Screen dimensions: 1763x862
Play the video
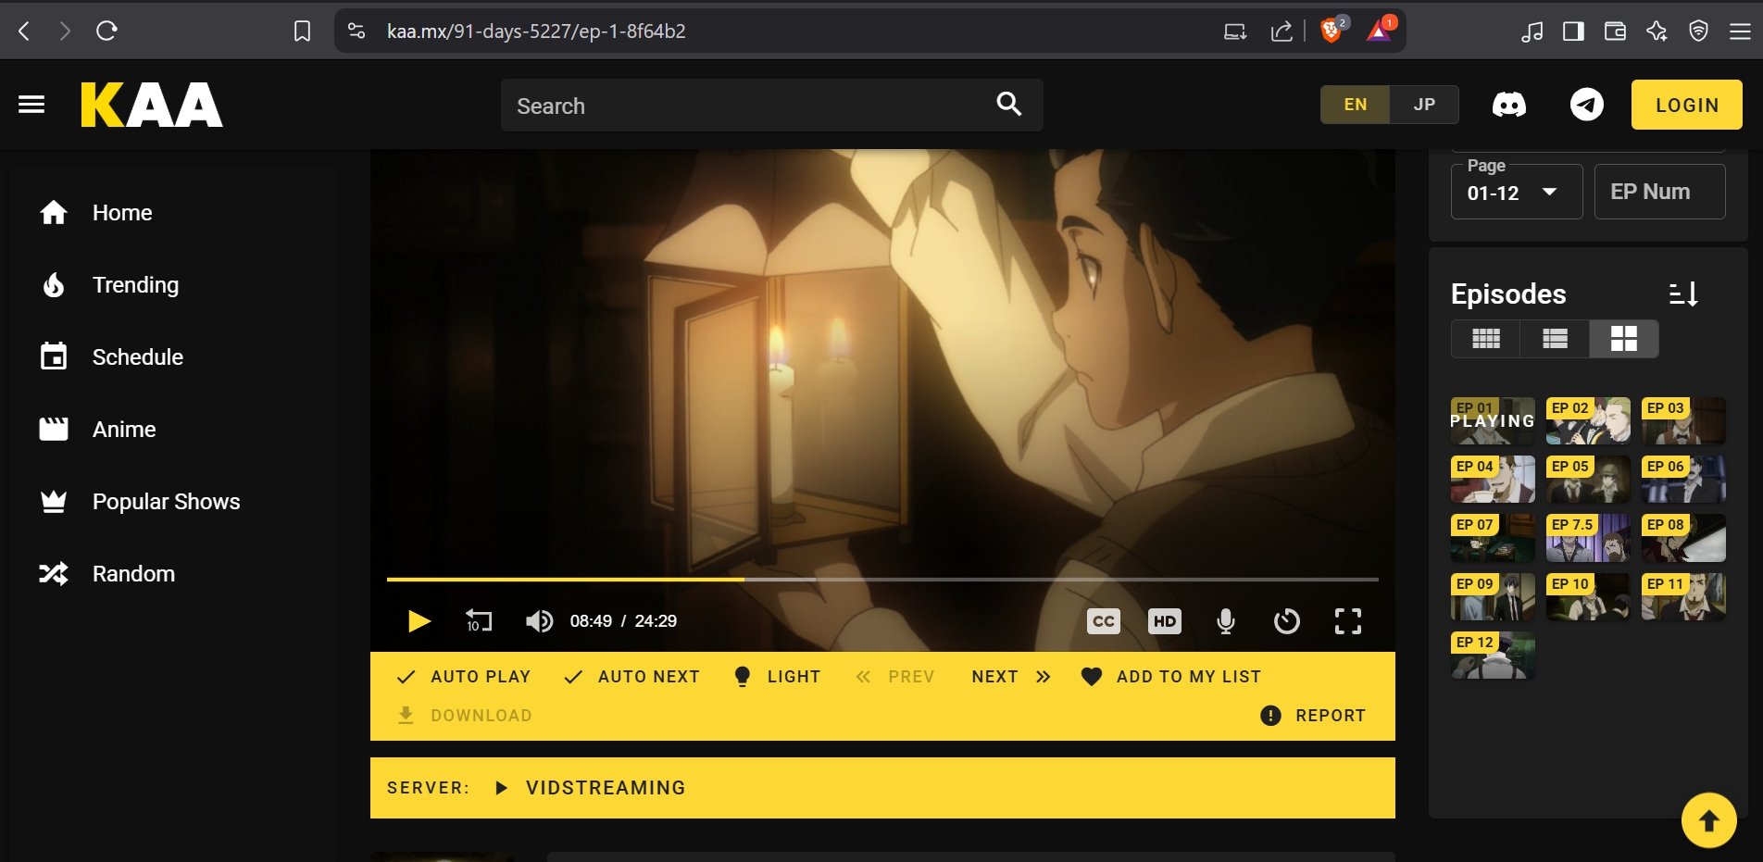tap(419, 621)
